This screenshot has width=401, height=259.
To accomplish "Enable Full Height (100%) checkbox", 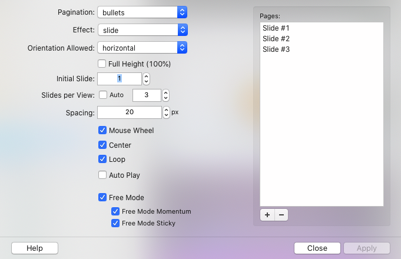I will coord(102,64).
